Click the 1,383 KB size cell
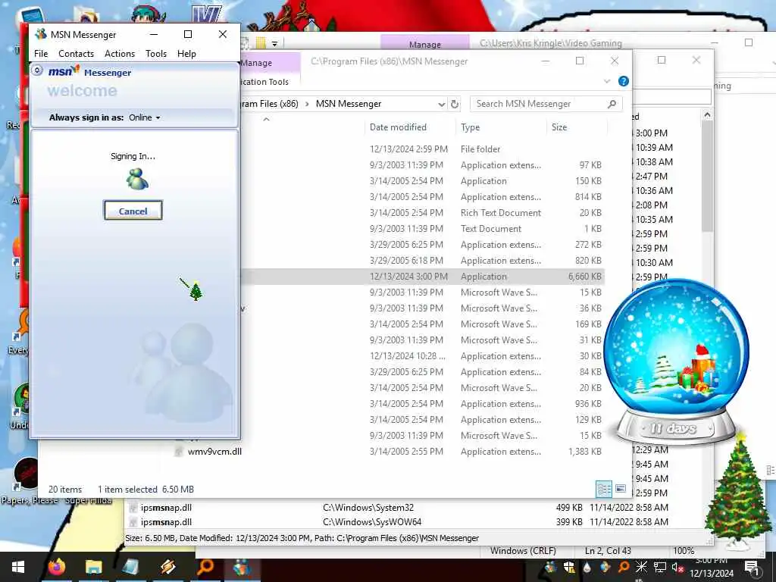The width and height of the screenshot is (776, 582). click(x=584, y=452)
